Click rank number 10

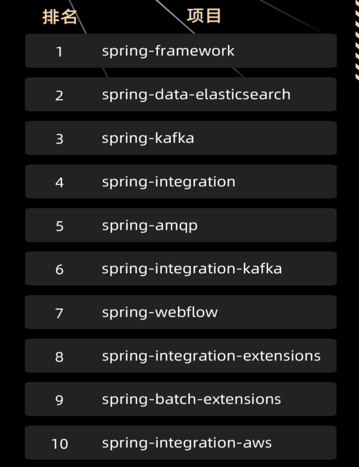(59, 443)
